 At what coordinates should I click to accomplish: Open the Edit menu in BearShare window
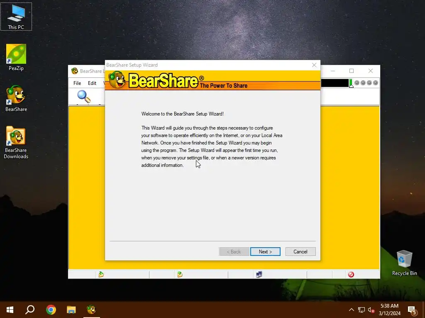click(x=92, y=83)
